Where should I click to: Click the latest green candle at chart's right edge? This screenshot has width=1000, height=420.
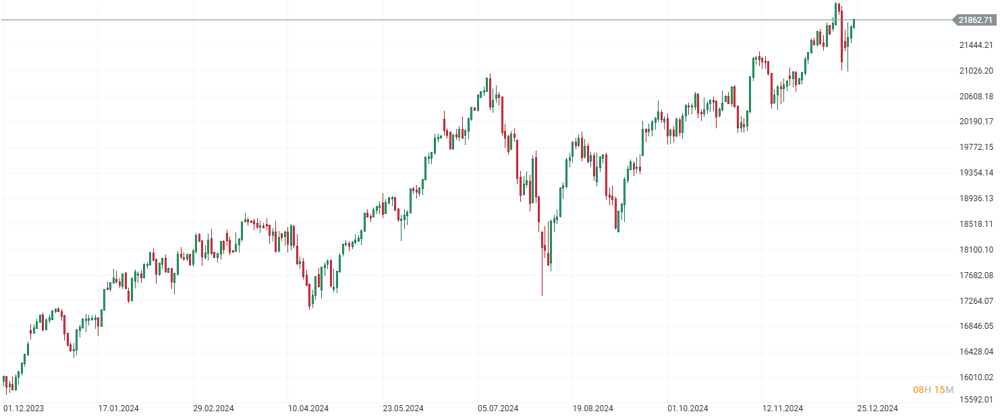tap(854, 24)
